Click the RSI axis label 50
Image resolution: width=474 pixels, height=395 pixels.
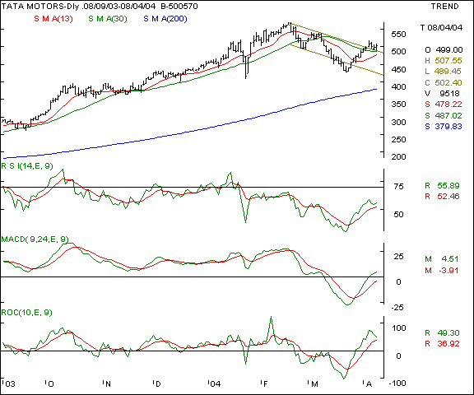coord(398,215)
